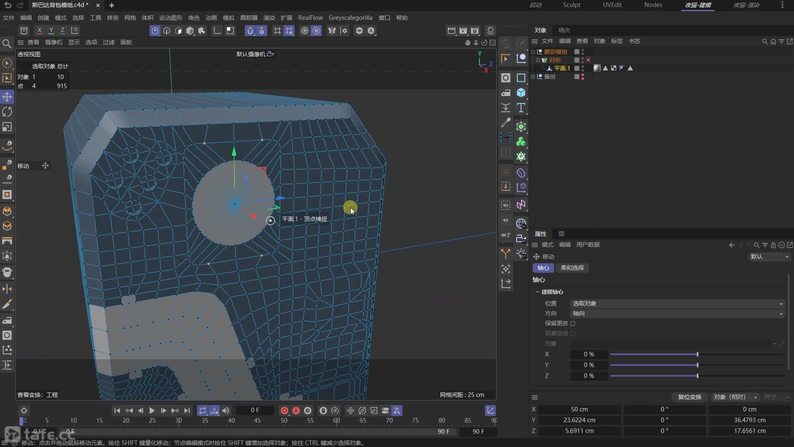Open the 默认 dropdown in Attributes panel
794x447 pixels.
point(770,257)
